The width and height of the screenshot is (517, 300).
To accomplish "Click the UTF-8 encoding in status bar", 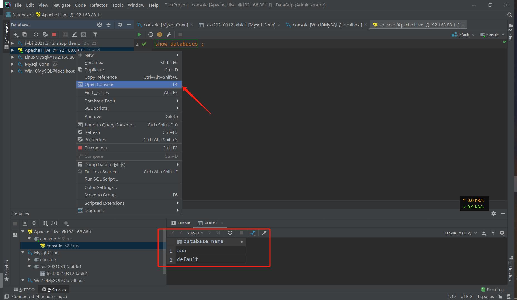I will coord(466,296).
